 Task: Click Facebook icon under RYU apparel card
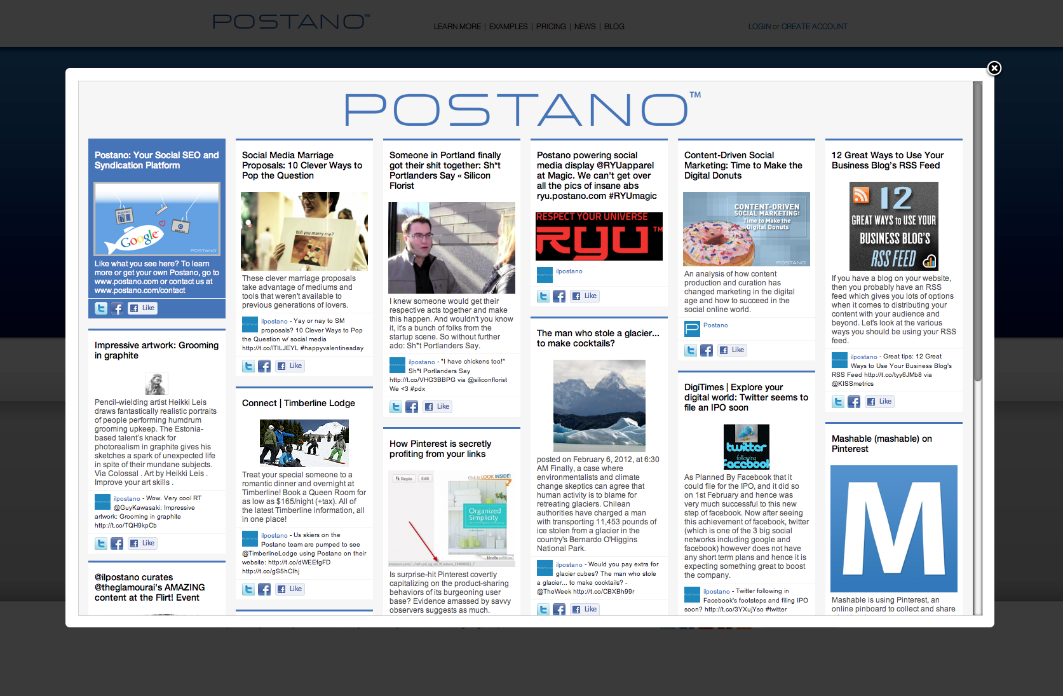pos(559,296)
